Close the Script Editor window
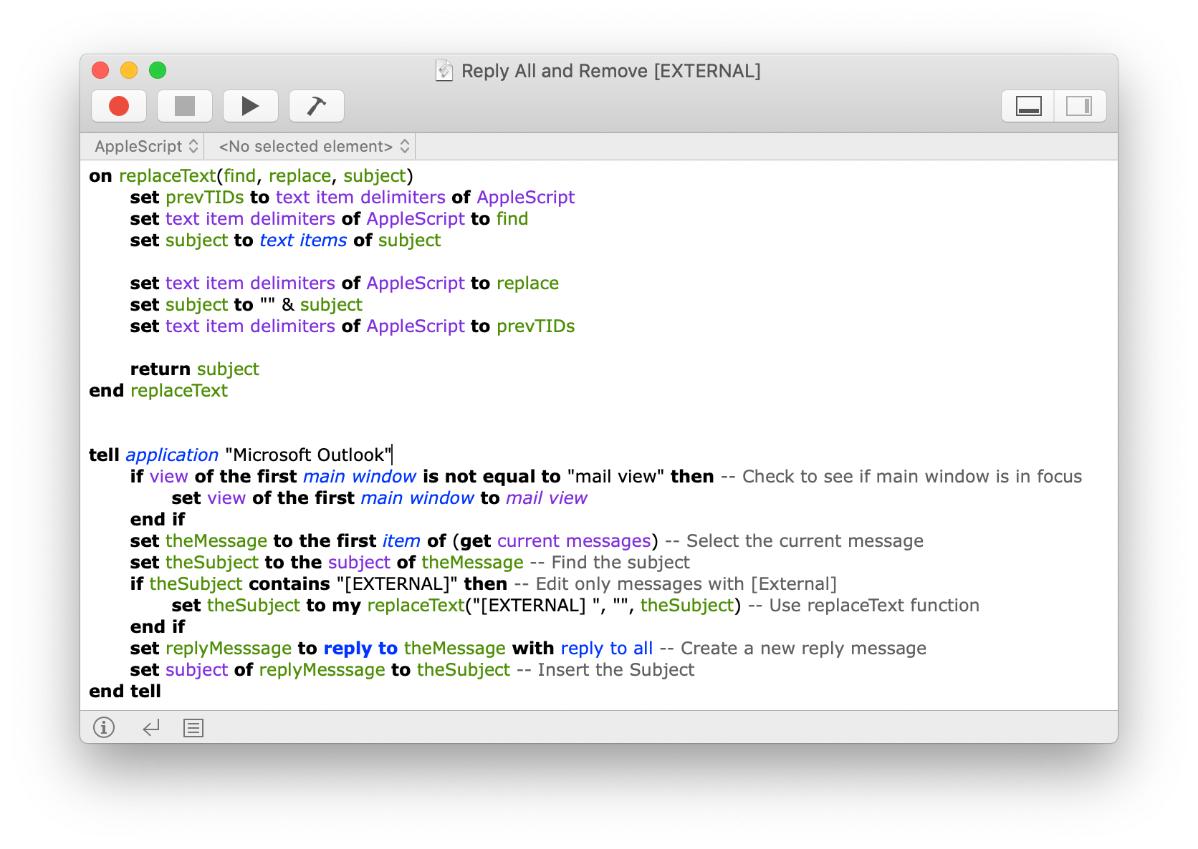Viewport: 1198px width, 849px height. [100, 70]
